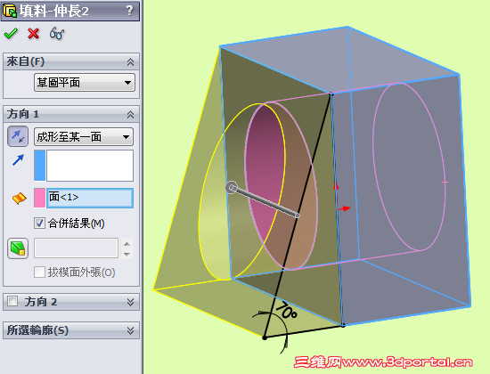Viewport: 490px width, 374px height.
Task: Click the orange face selection icon
Action: pyautogui.click(x=19, y=199)
